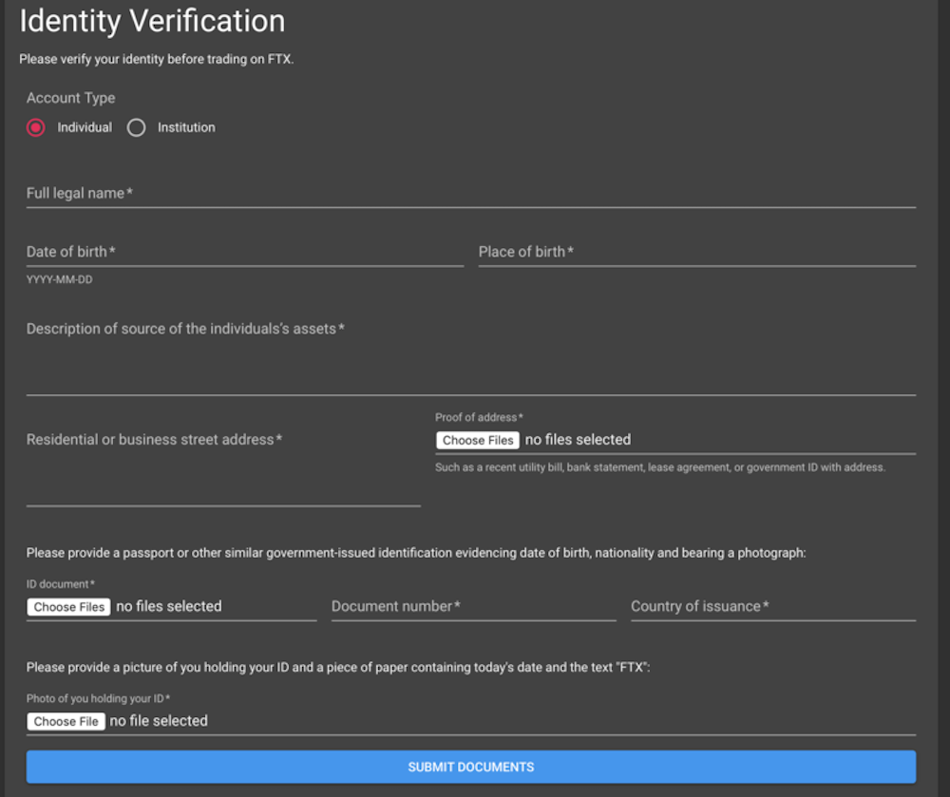
Task: Click the 'ID document' label
Action: pyautogui.click(x=60, y=584)
